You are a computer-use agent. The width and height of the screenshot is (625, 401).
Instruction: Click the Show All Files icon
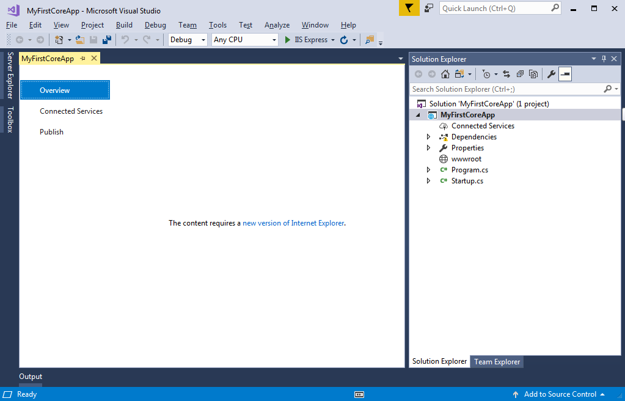533,74
